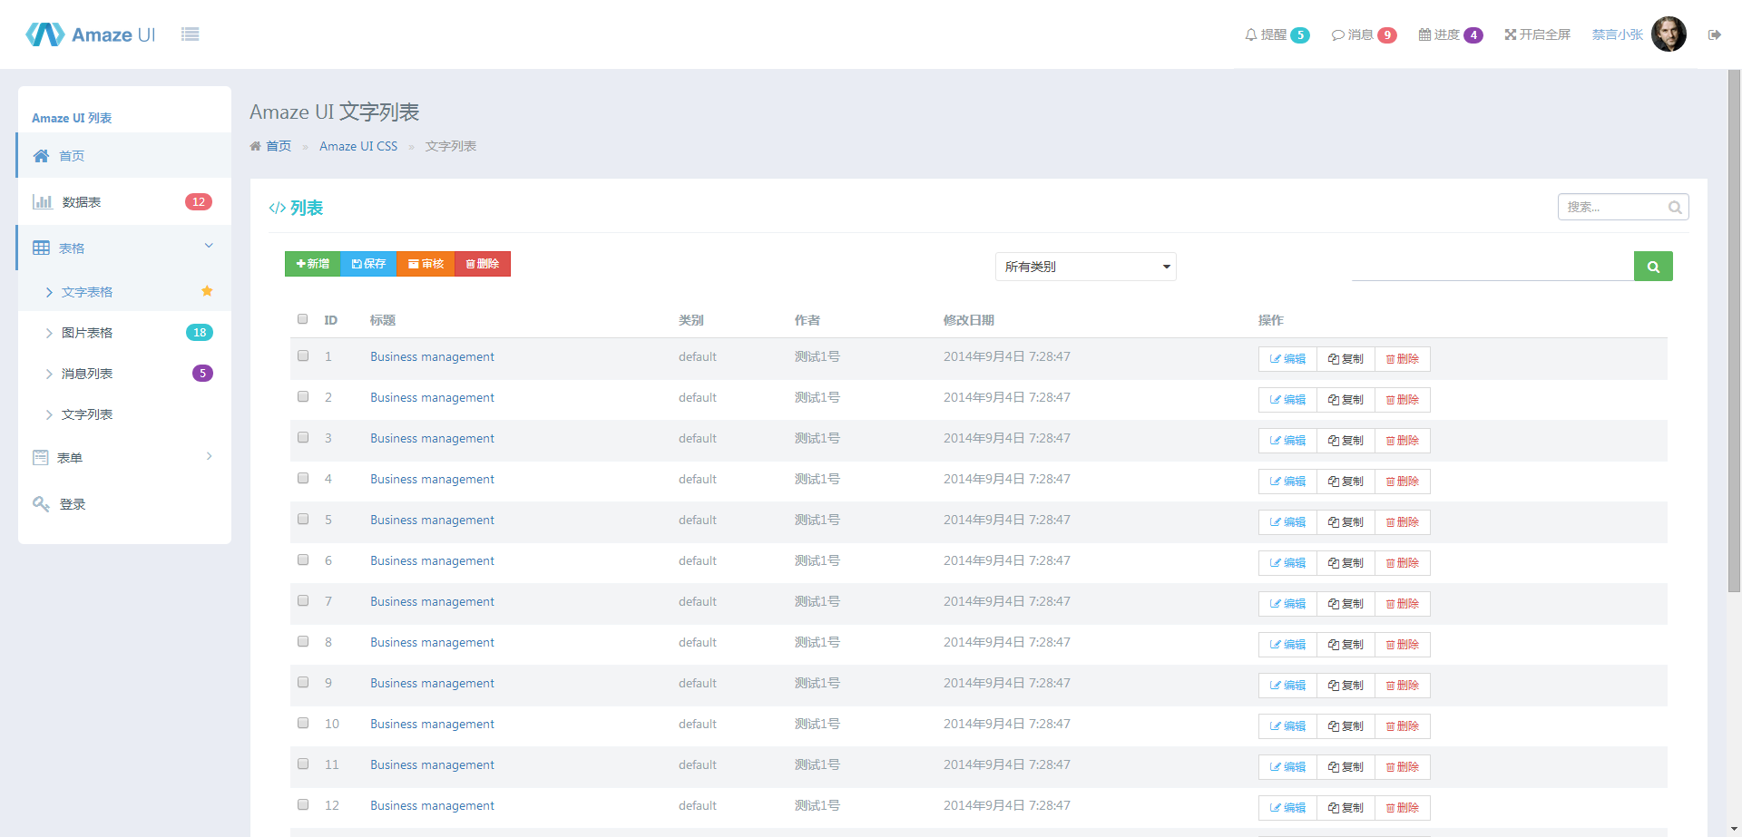1742x837 pixels.
Task: Click the 搜索 input field in panel header
Action: click(1614, 207)
